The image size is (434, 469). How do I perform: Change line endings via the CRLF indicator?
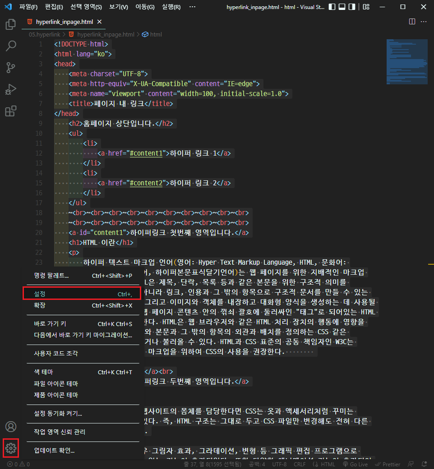point(300,464)
